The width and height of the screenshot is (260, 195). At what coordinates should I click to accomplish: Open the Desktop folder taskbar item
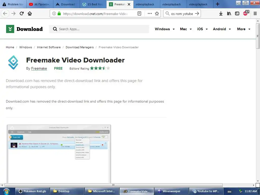pos(67,191)
